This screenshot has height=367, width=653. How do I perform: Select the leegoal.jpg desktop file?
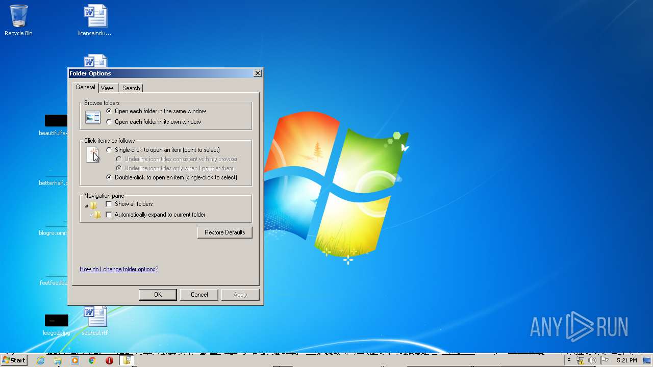[56, 325]
